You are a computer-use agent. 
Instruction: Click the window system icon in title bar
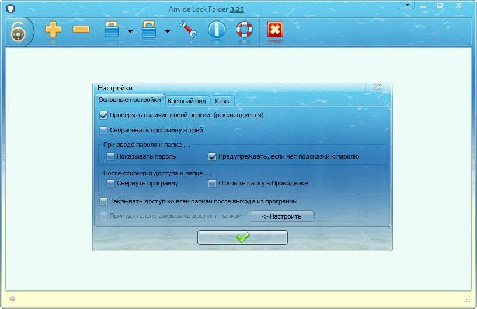click(x=11, y=8)
